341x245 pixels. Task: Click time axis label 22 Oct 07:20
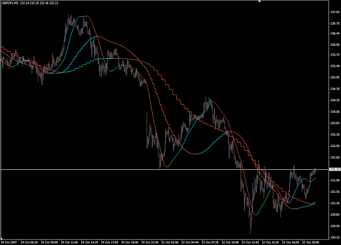[x=210, y=242]
